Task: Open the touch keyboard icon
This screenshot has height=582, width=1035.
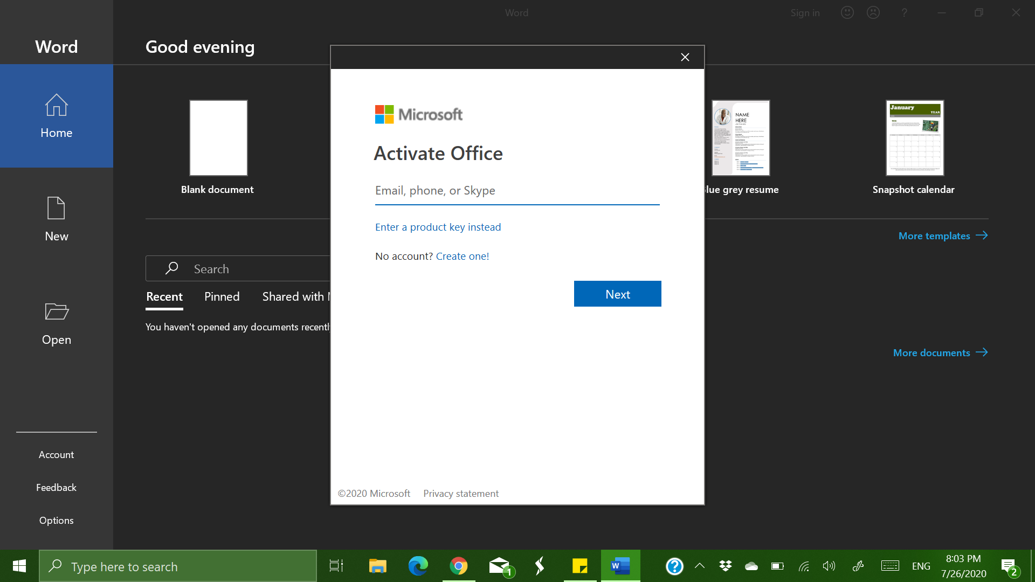Action: tap(889, 566)
